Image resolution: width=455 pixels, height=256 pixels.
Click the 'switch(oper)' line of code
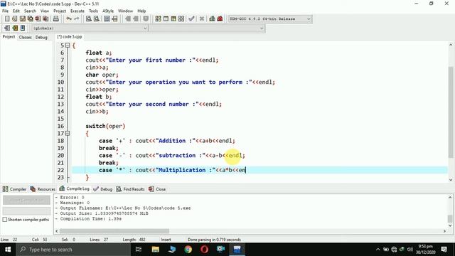[105, 127]
